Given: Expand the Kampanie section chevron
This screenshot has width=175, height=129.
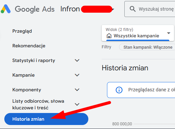Looking at the screenshot, I should point(77,75).
